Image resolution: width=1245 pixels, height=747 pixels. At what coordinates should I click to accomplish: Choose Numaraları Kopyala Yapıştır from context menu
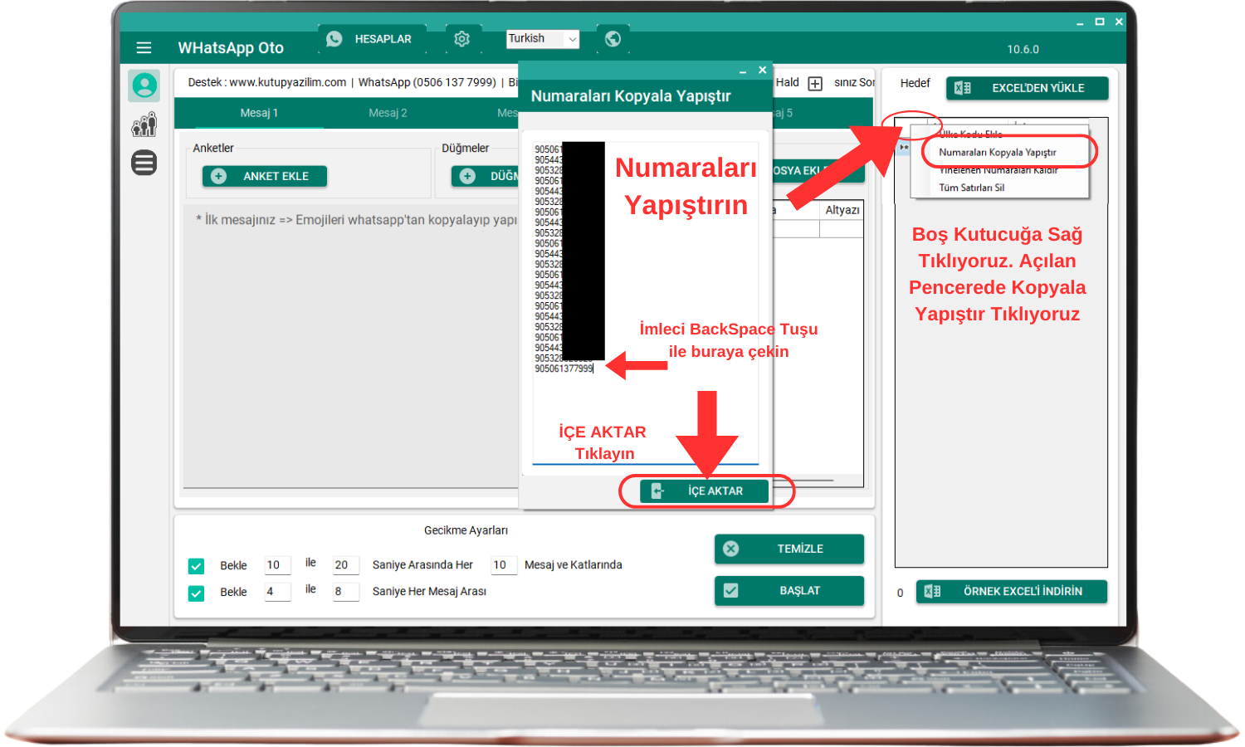[x=998, y=152]
